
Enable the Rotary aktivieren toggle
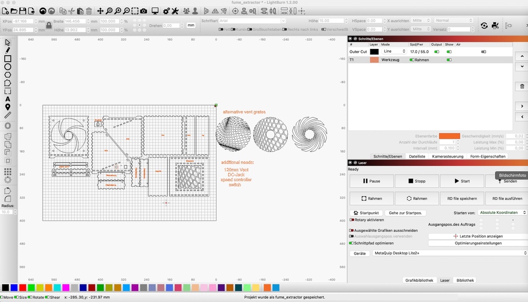click(x=352, y=220)
